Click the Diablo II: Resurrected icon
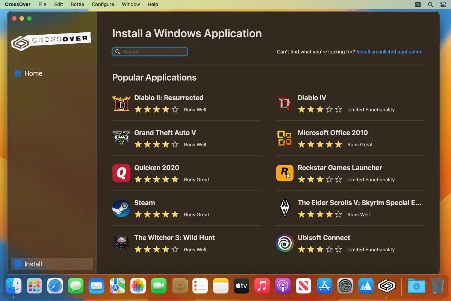 point(121,103)
